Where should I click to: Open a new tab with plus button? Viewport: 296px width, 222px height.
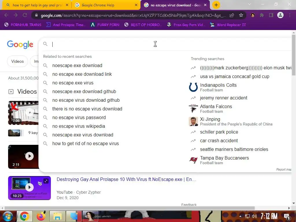tap(216, 5)
